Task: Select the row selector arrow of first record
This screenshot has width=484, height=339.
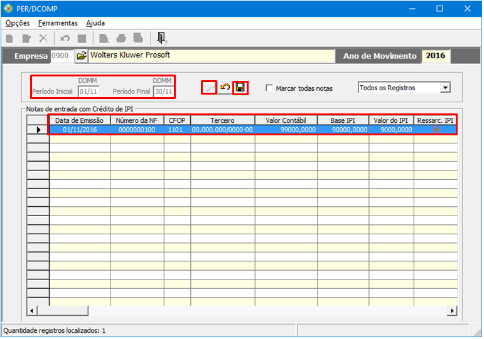Action: 38,130
